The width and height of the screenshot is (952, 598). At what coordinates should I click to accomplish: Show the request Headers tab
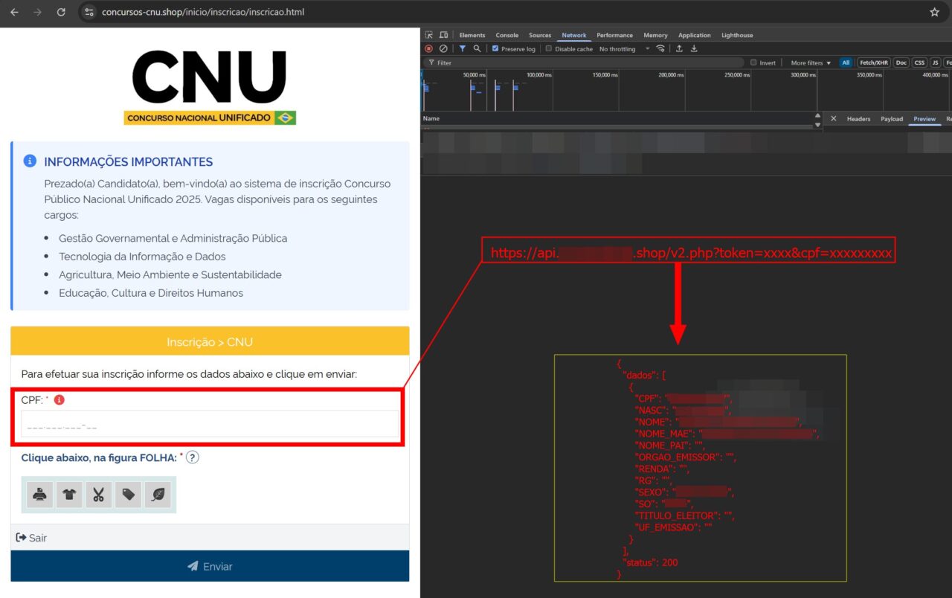(858, 119)
